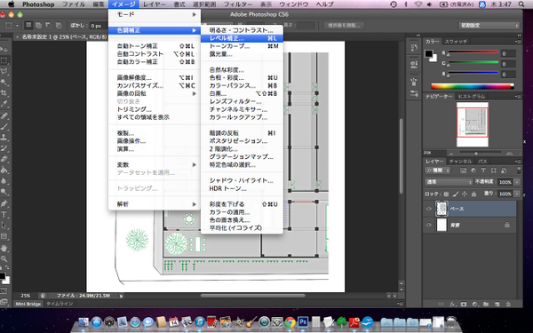The image size is (533, 333).
Task: Toggle lock all padlock icon
Action: (473, 194)
